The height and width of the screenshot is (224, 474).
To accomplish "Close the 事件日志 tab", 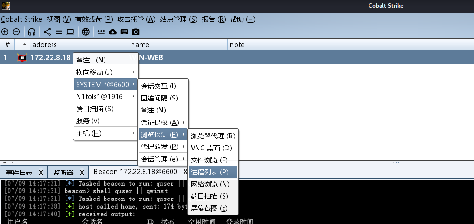I will pyautogui.click(x=41, y=172).
